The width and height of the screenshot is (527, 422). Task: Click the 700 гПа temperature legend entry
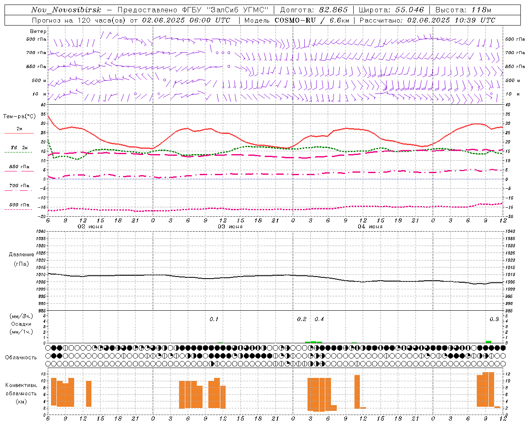pyautogui.click(x=19, y=187)
